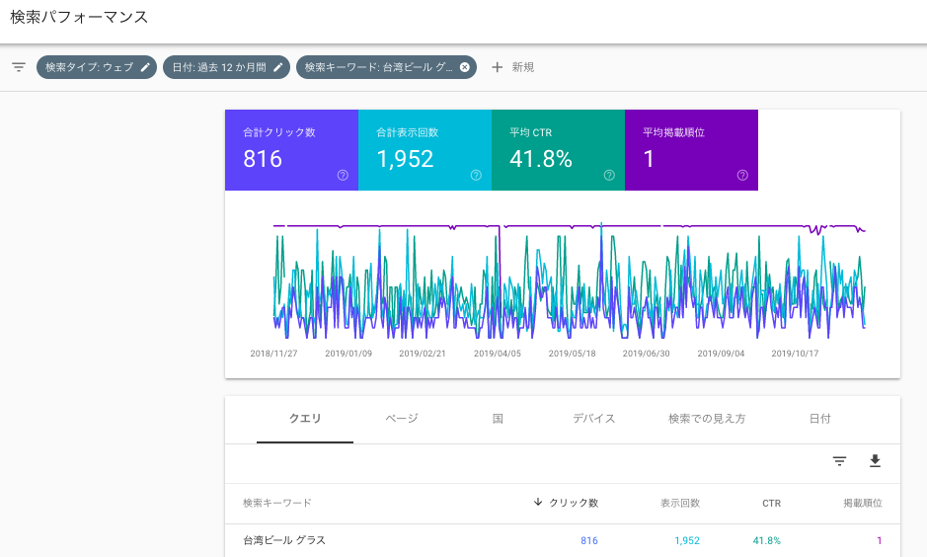Toggle the 合計クリック数 metric card

click(x=291, y=150)
